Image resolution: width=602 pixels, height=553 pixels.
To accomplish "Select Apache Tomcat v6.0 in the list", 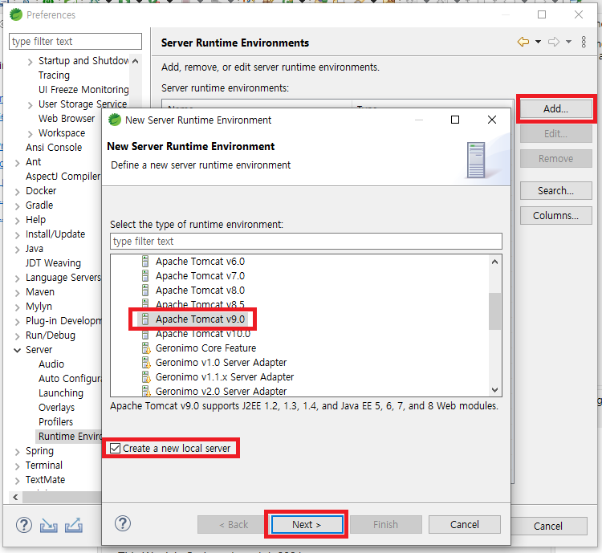I will [x=200, y=262].
